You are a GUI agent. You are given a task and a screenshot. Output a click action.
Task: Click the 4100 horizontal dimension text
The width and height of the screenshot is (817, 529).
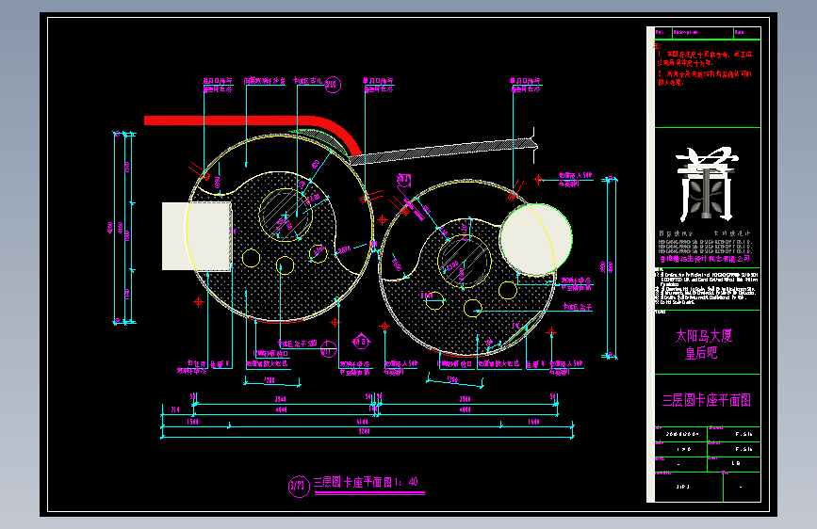363,422
